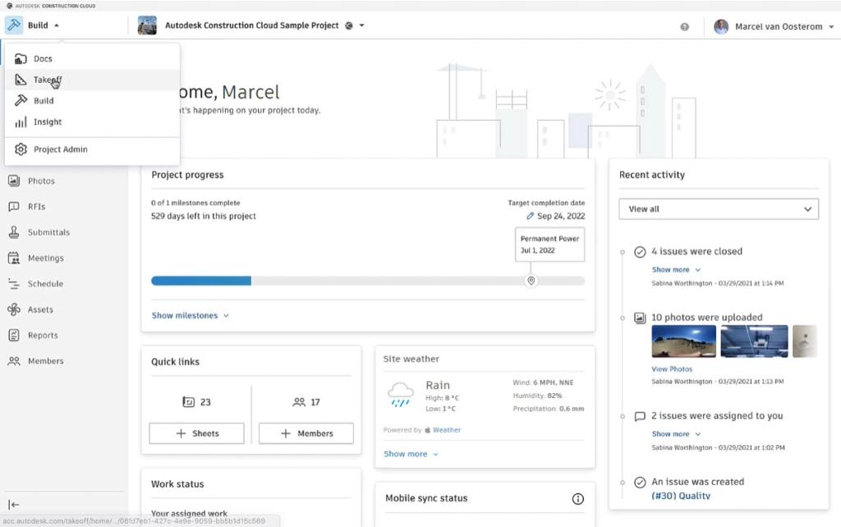
Task: Click the help question mark icon
Action: tap(684, 27)
